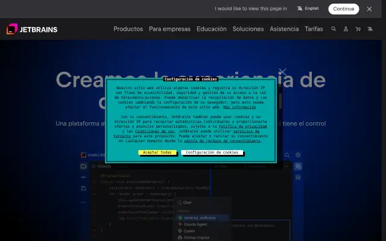Open the account profile icon
The image size is (386, 241).
346,29
